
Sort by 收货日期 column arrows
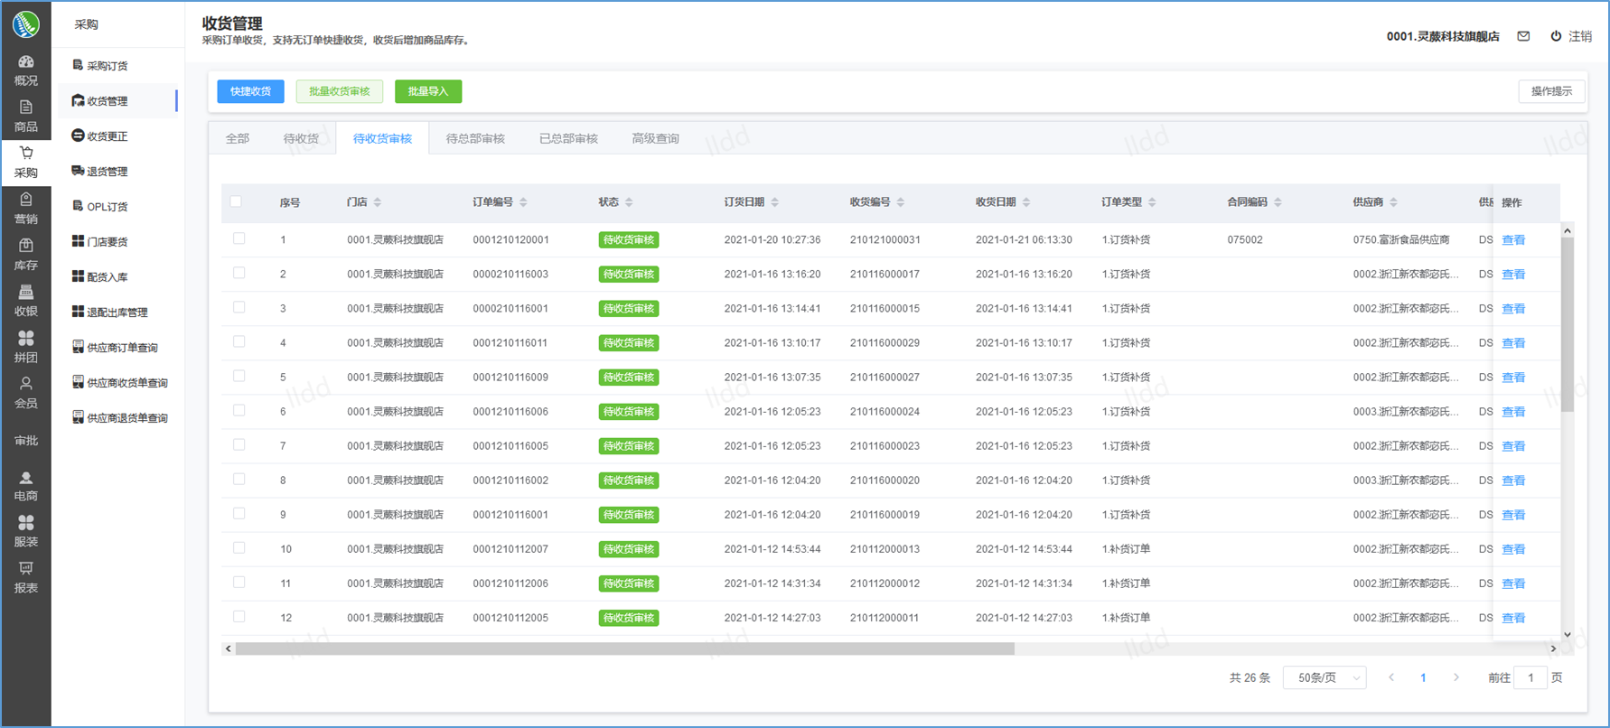(x=1026, y=202)
